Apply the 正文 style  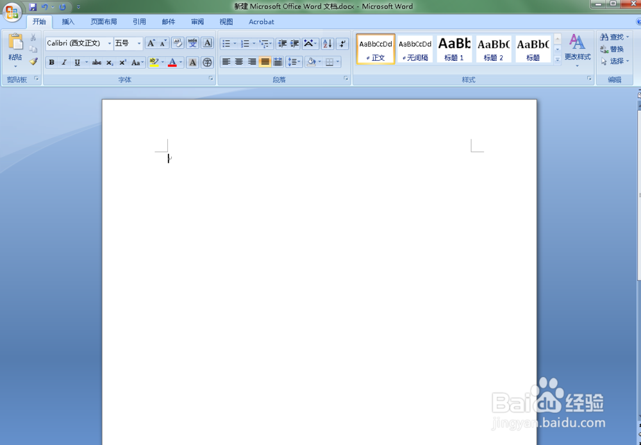376,49
